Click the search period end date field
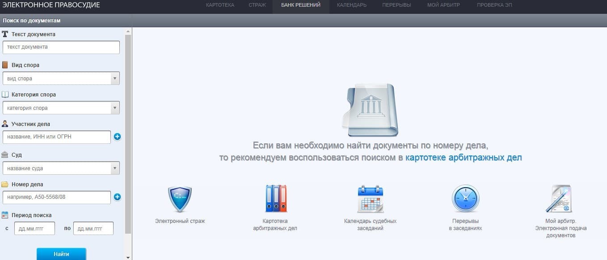Image resolution: width=607 pixels, height=260 pixels. (93, 228)
